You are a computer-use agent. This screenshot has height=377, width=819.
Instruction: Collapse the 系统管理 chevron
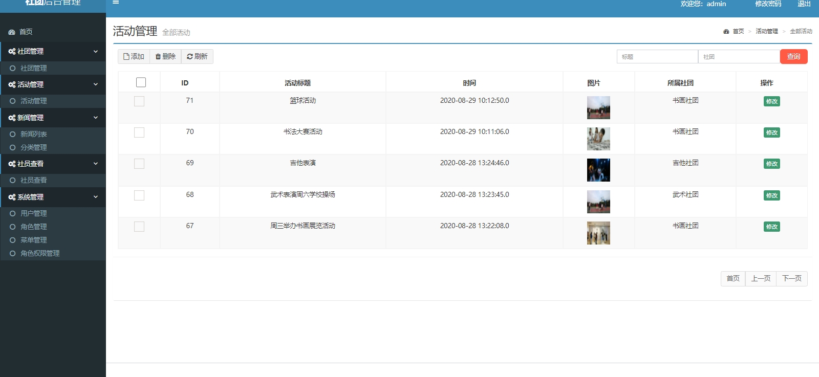pyautogui.click(x=95, y=197)
